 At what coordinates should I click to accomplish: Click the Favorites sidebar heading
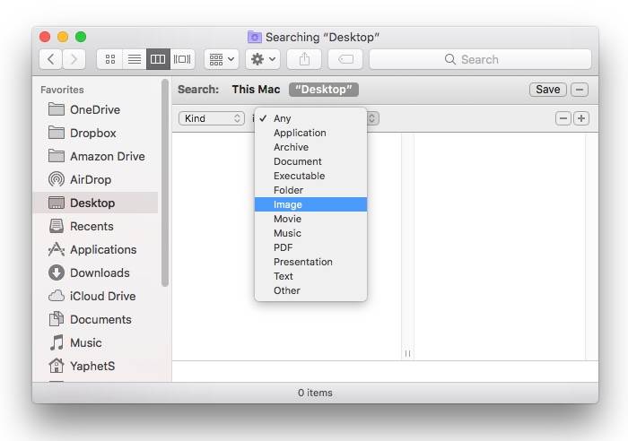pos(62,90)
